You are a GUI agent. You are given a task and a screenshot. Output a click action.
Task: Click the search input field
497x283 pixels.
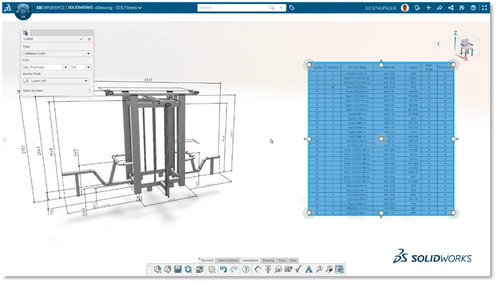(x=233, y=8)
